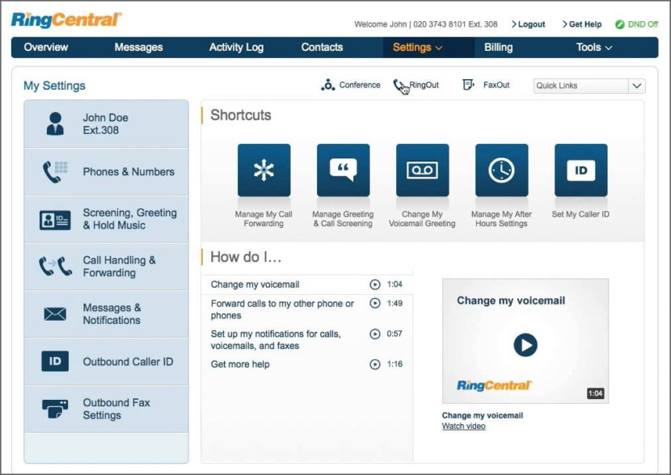Click the "Manage My After Hours Settings" caption

pyautogui.click(x=501, y=219)
